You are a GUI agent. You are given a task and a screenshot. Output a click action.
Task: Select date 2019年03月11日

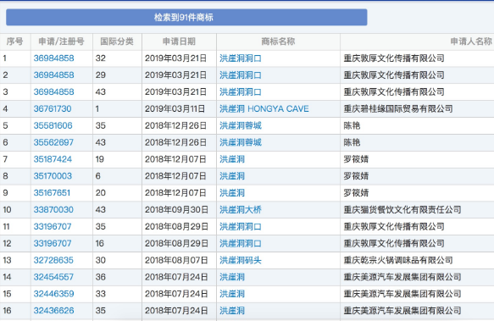click(175, 108)
